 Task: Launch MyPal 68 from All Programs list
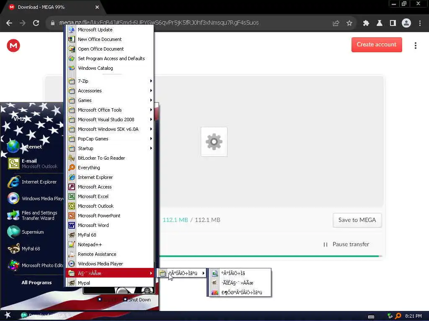(110, 235)
